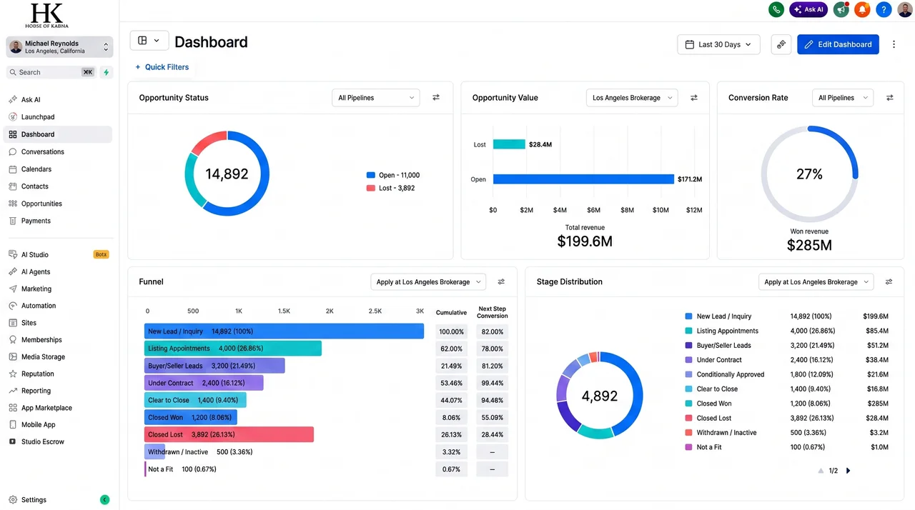Click the Marketing paper plane icon
Image resolution: width=915 pixels, height=510 pixels.
pos(13,289)
